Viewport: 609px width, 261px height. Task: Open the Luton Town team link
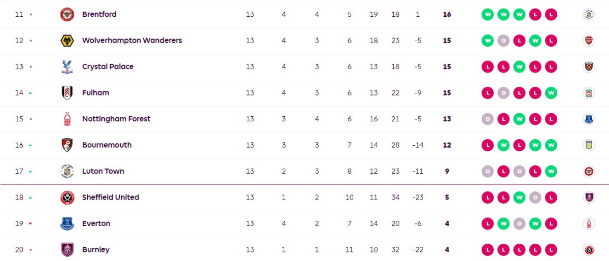tap(103, 171)
